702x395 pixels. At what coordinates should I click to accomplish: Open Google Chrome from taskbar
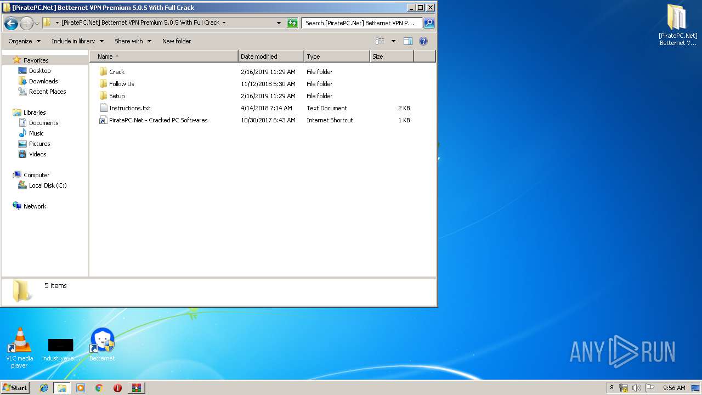pyautogui.click(x=99, y=388)
